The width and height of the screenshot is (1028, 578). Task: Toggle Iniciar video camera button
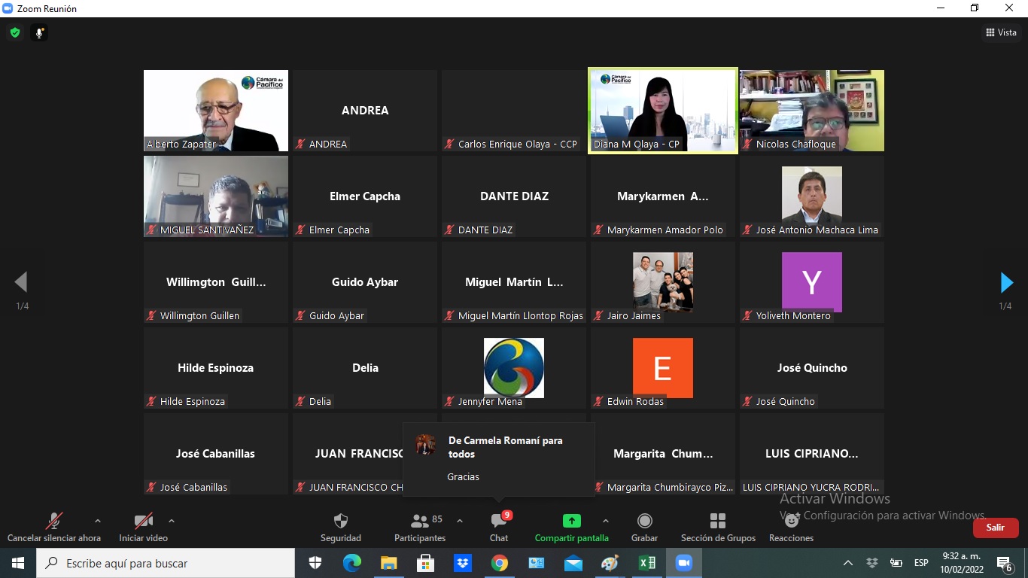pos(143,527)
